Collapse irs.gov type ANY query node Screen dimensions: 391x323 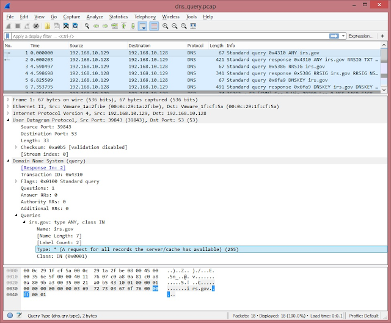(x=24, y=222)
